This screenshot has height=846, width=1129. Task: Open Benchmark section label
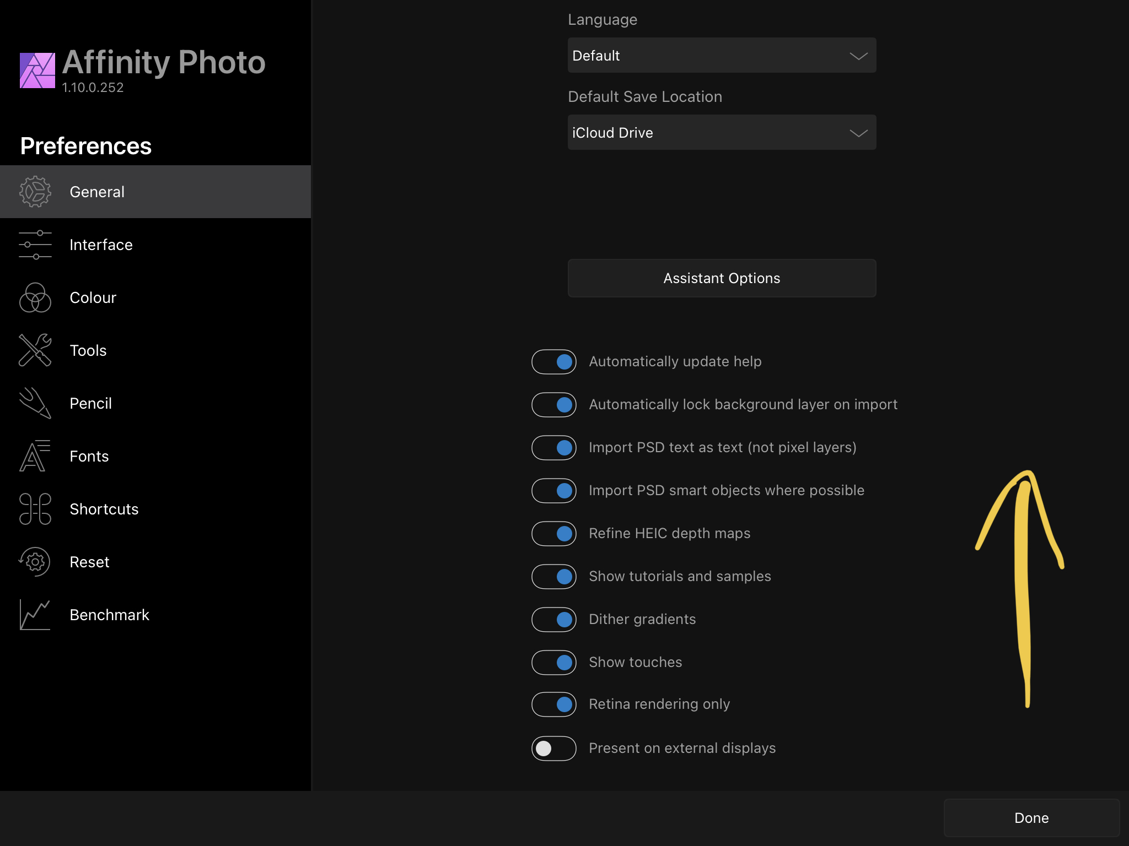110,615
